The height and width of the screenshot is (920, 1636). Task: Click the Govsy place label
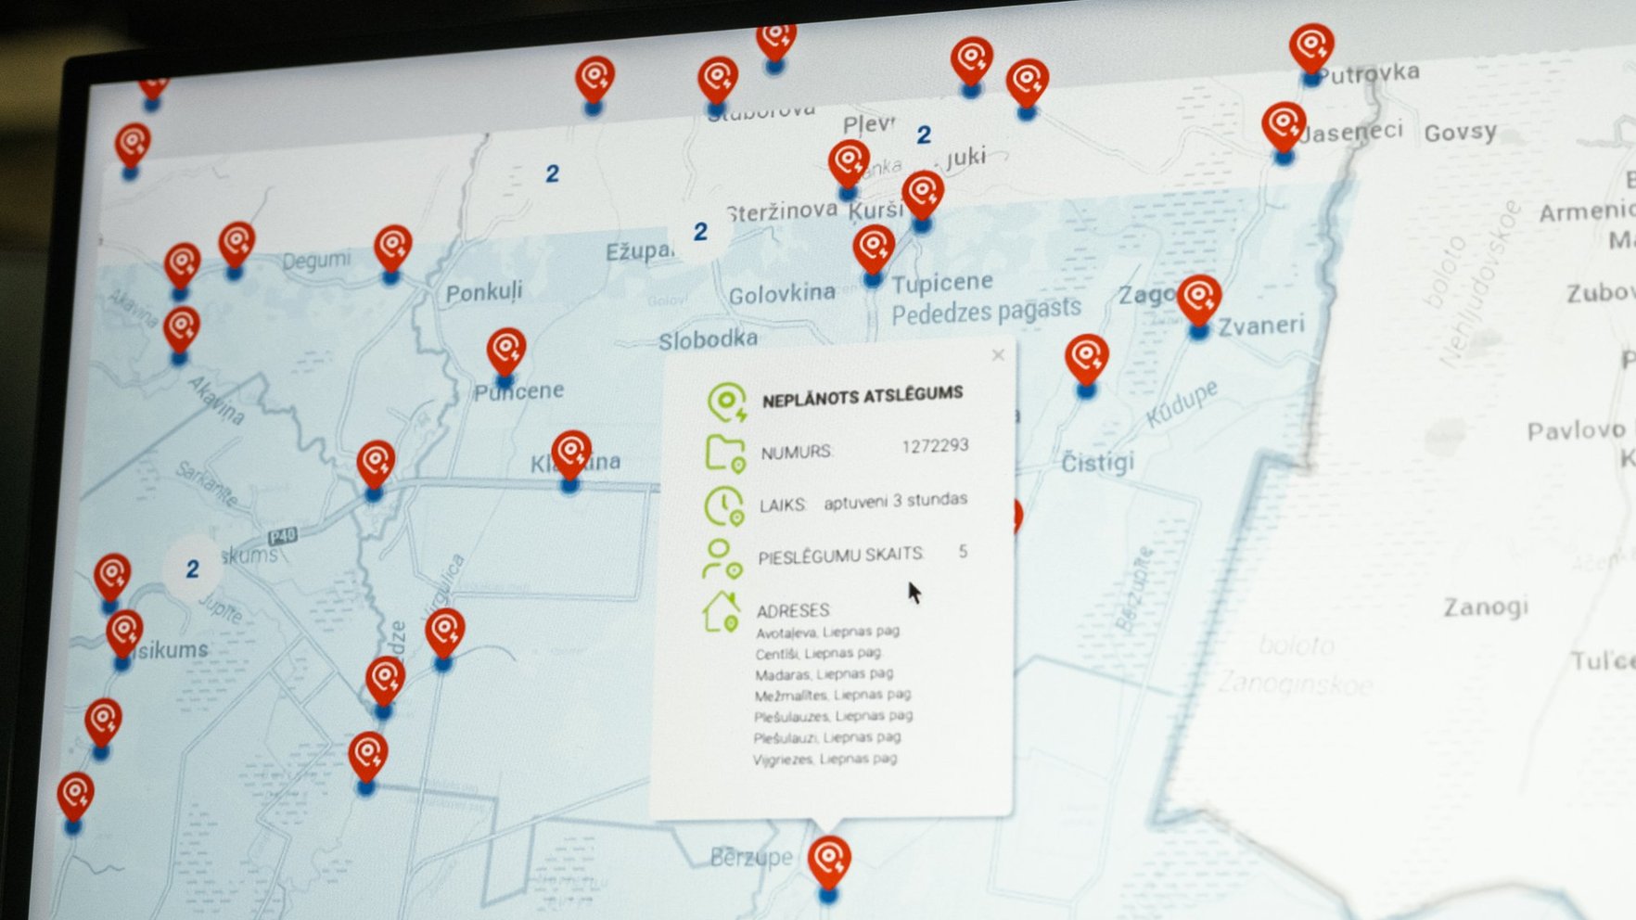[1461, 133]
